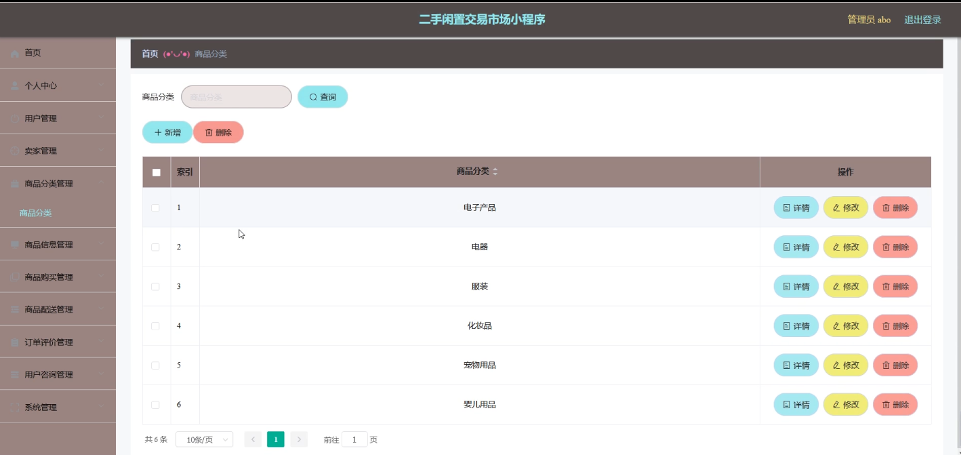961x455 pixels.
Task: Check the checkbox for 化妆品 row
Action: tap(155, 325)
